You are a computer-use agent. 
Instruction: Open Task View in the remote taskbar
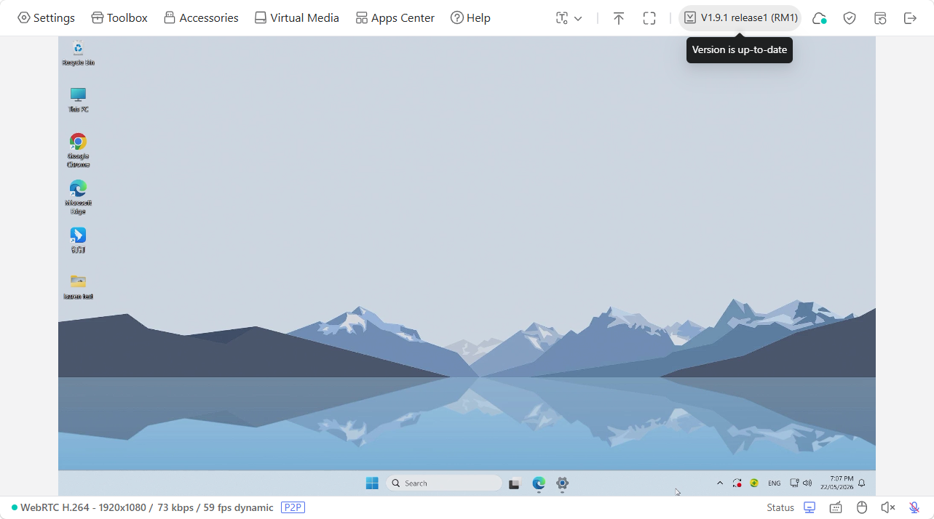tap(514, 483)
